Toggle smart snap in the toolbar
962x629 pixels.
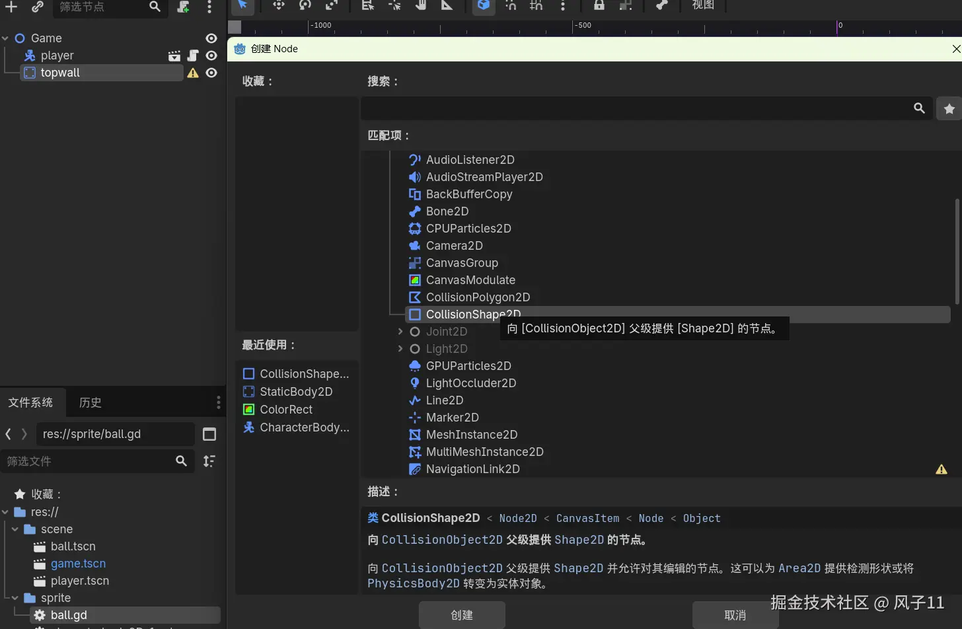coord(511,5)
